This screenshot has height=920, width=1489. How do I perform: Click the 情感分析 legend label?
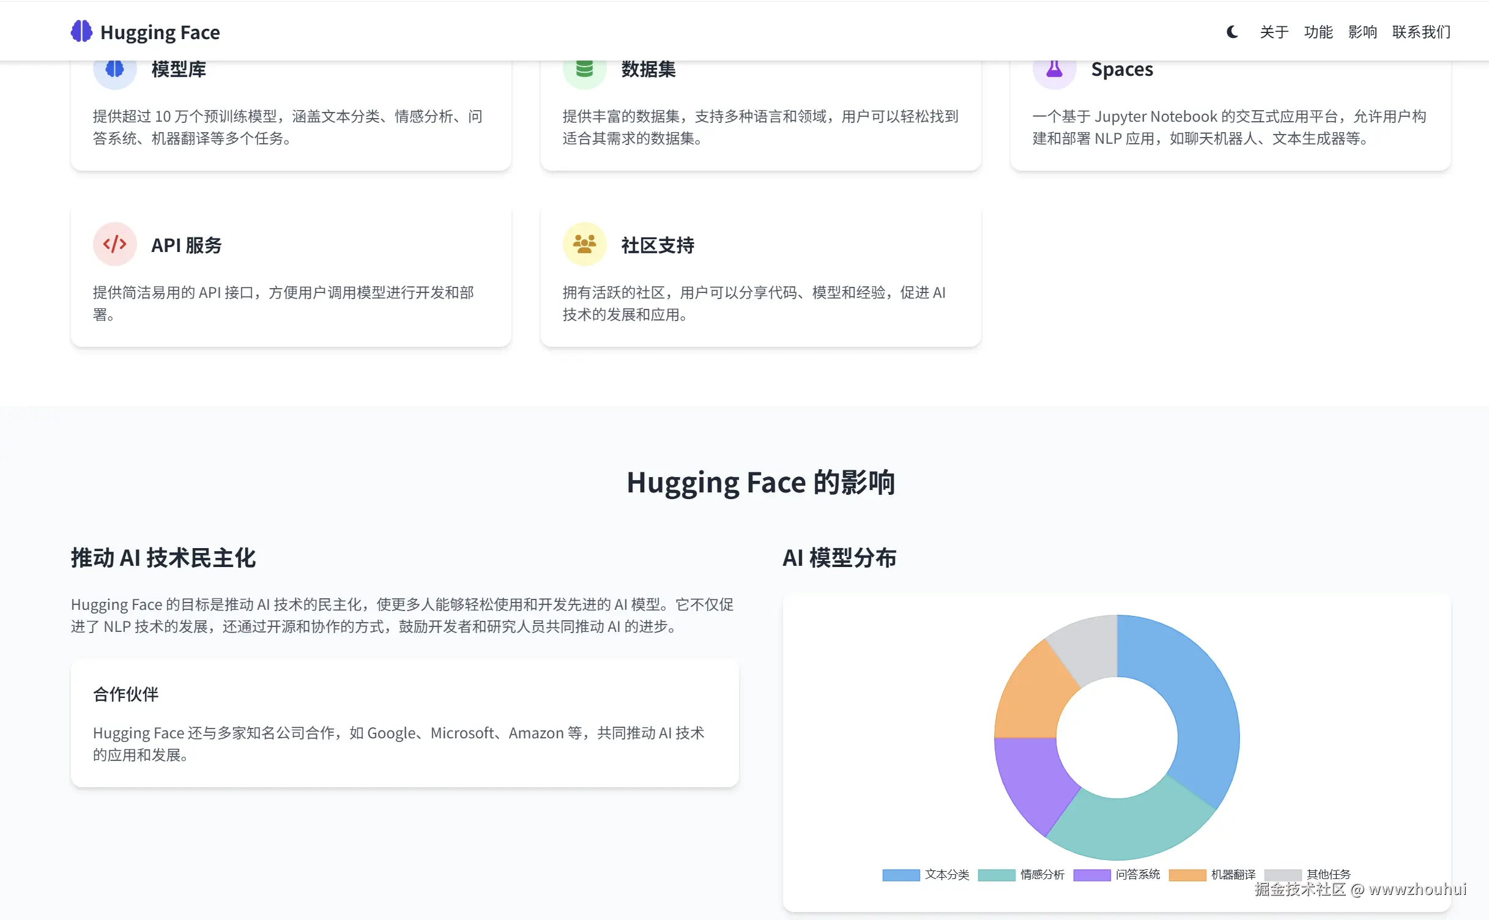click(x=1042, y=875)
